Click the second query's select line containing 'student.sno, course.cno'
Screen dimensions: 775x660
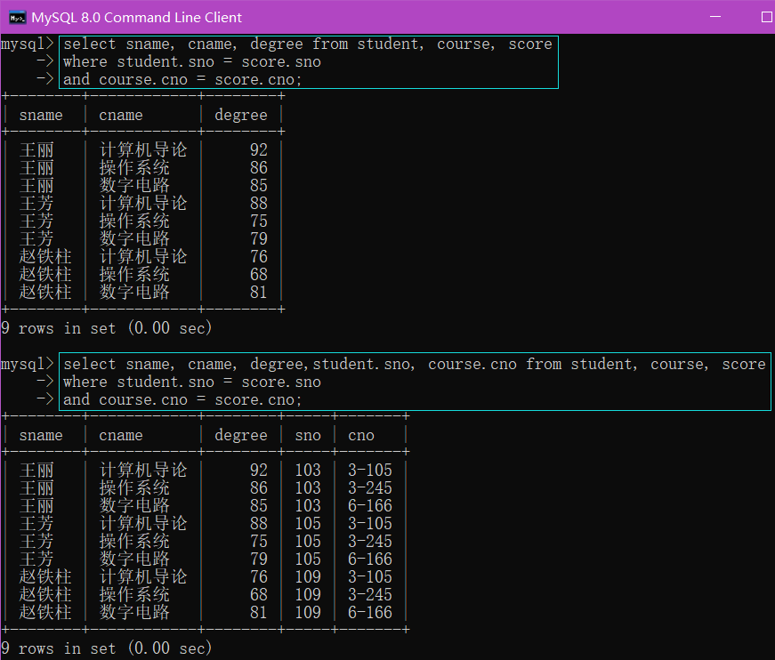click(x=414, y=364)
